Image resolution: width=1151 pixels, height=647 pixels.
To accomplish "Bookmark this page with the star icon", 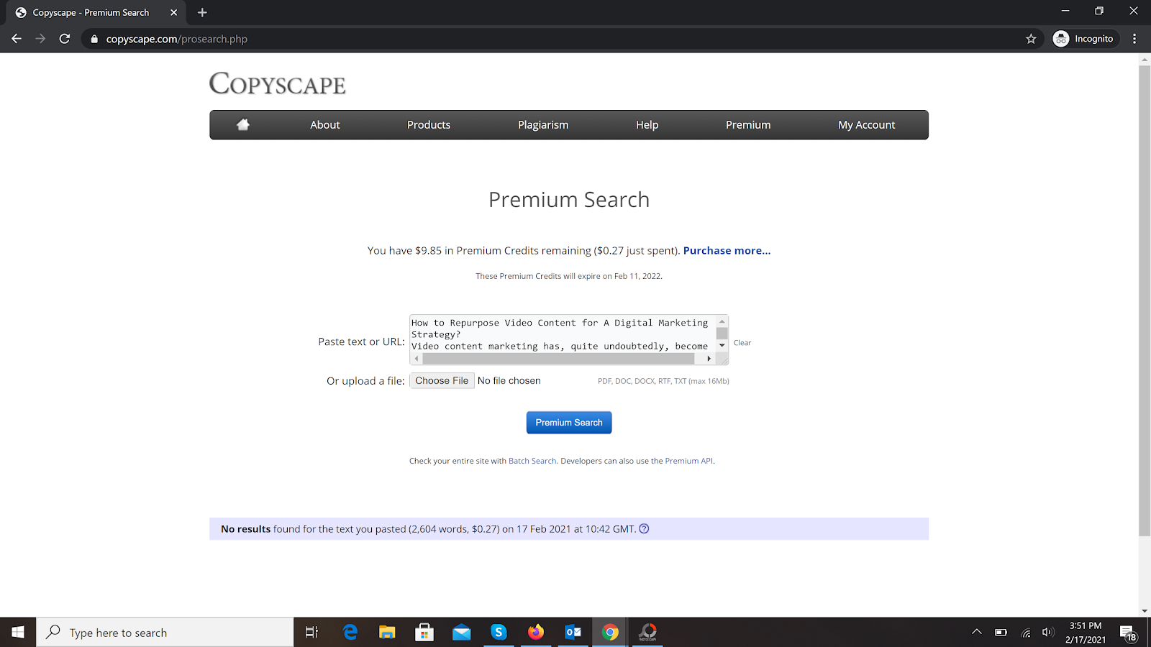I will tap(1031, 39).
